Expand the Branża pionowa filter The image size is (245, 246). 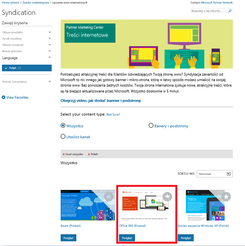27,51
